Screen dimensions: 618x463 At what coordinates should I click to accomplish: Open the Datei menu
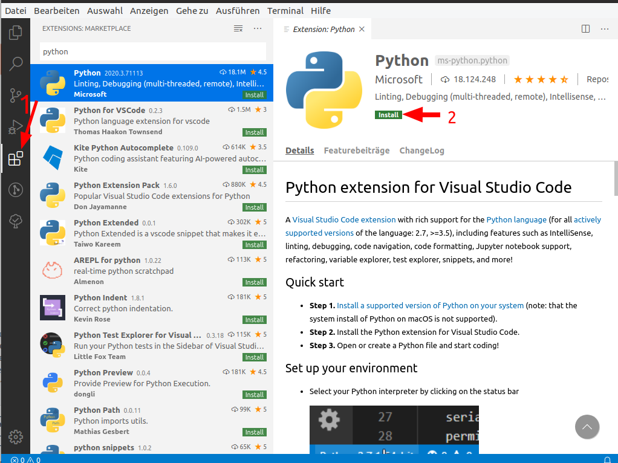pos(15,11)
